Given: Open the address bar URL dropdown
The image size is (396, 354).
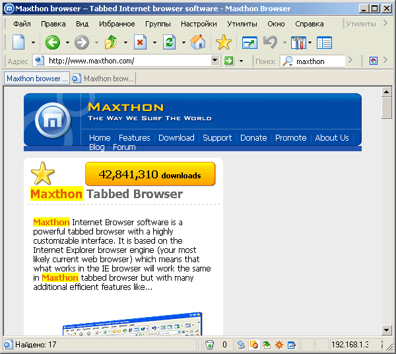Looking at the screenshot, I should 214,60.
